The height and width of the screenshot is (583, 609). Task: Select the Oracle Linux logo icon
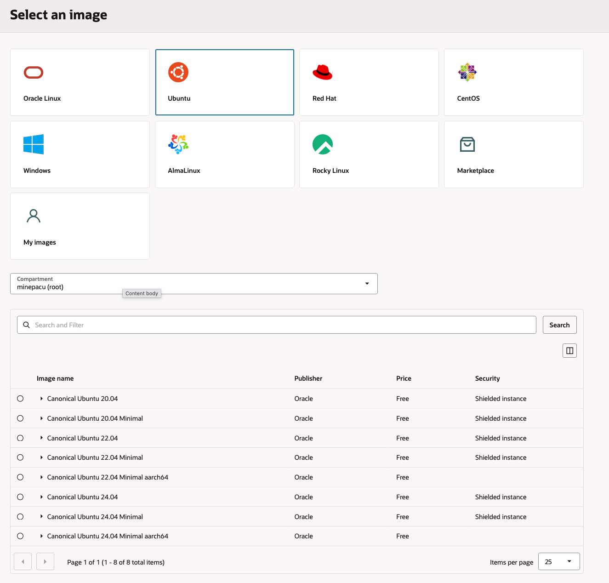click(34, 73)
